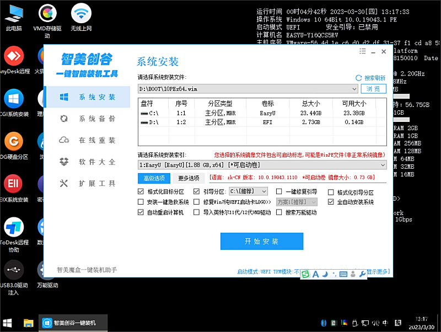Click the Bluetooth tray icon
The height and width of the screenshot is (332, 441).
[x=324, y=323]
